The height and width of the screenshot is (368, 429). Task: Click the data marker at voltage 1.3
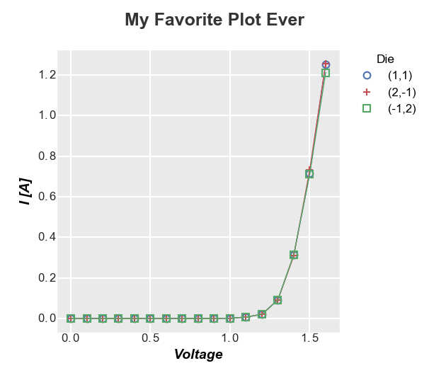(x=278, y=300)
